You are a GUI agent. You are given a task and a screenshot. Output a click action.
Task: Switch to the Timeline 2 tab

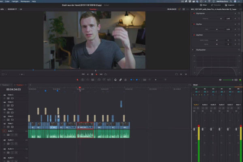tap(6, 85)
